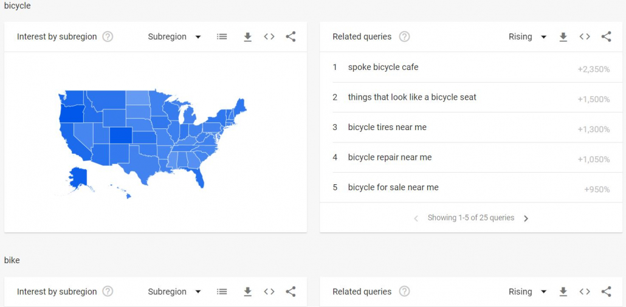This screenshot has width=626, height=307.
Task: Click help icon next to bicycle Interest by subregion
Action: pos(108,36)
